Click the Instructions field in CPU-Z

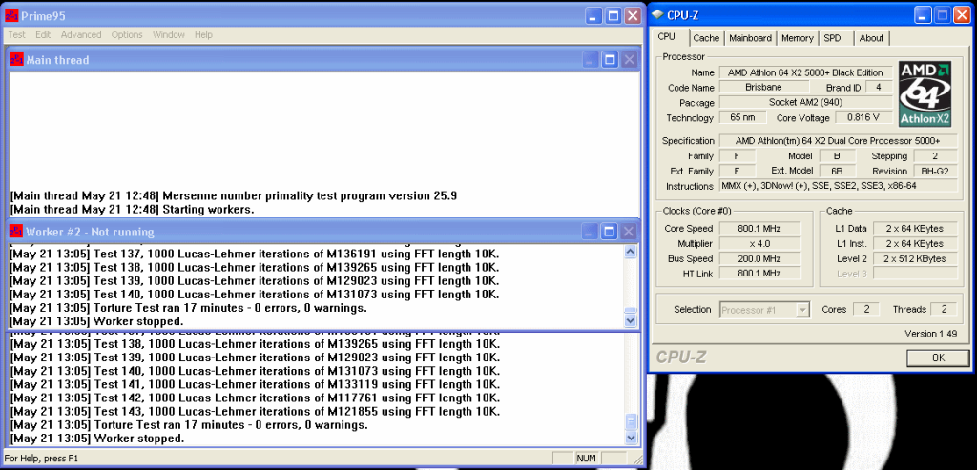[x=838, y=186]
